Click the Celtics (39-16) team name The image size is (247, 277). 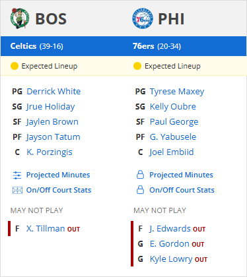click(x=37, y=46)
